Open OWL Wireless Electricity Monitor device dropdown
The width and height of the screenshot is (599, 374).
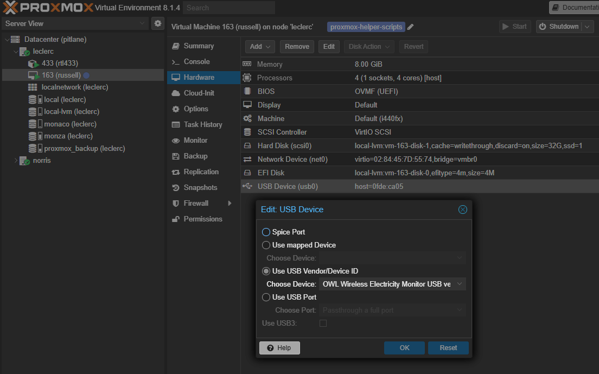459,284
